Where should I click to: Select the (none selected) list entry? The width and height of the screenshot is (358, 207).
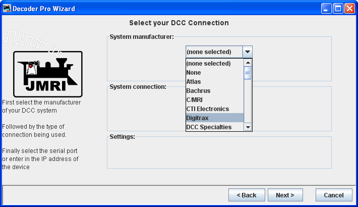215,64
